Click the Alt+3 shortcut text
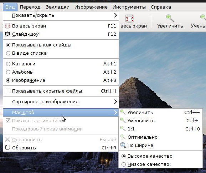The height and width of the screenshot is (173, 206). click(x=109, y=80)
